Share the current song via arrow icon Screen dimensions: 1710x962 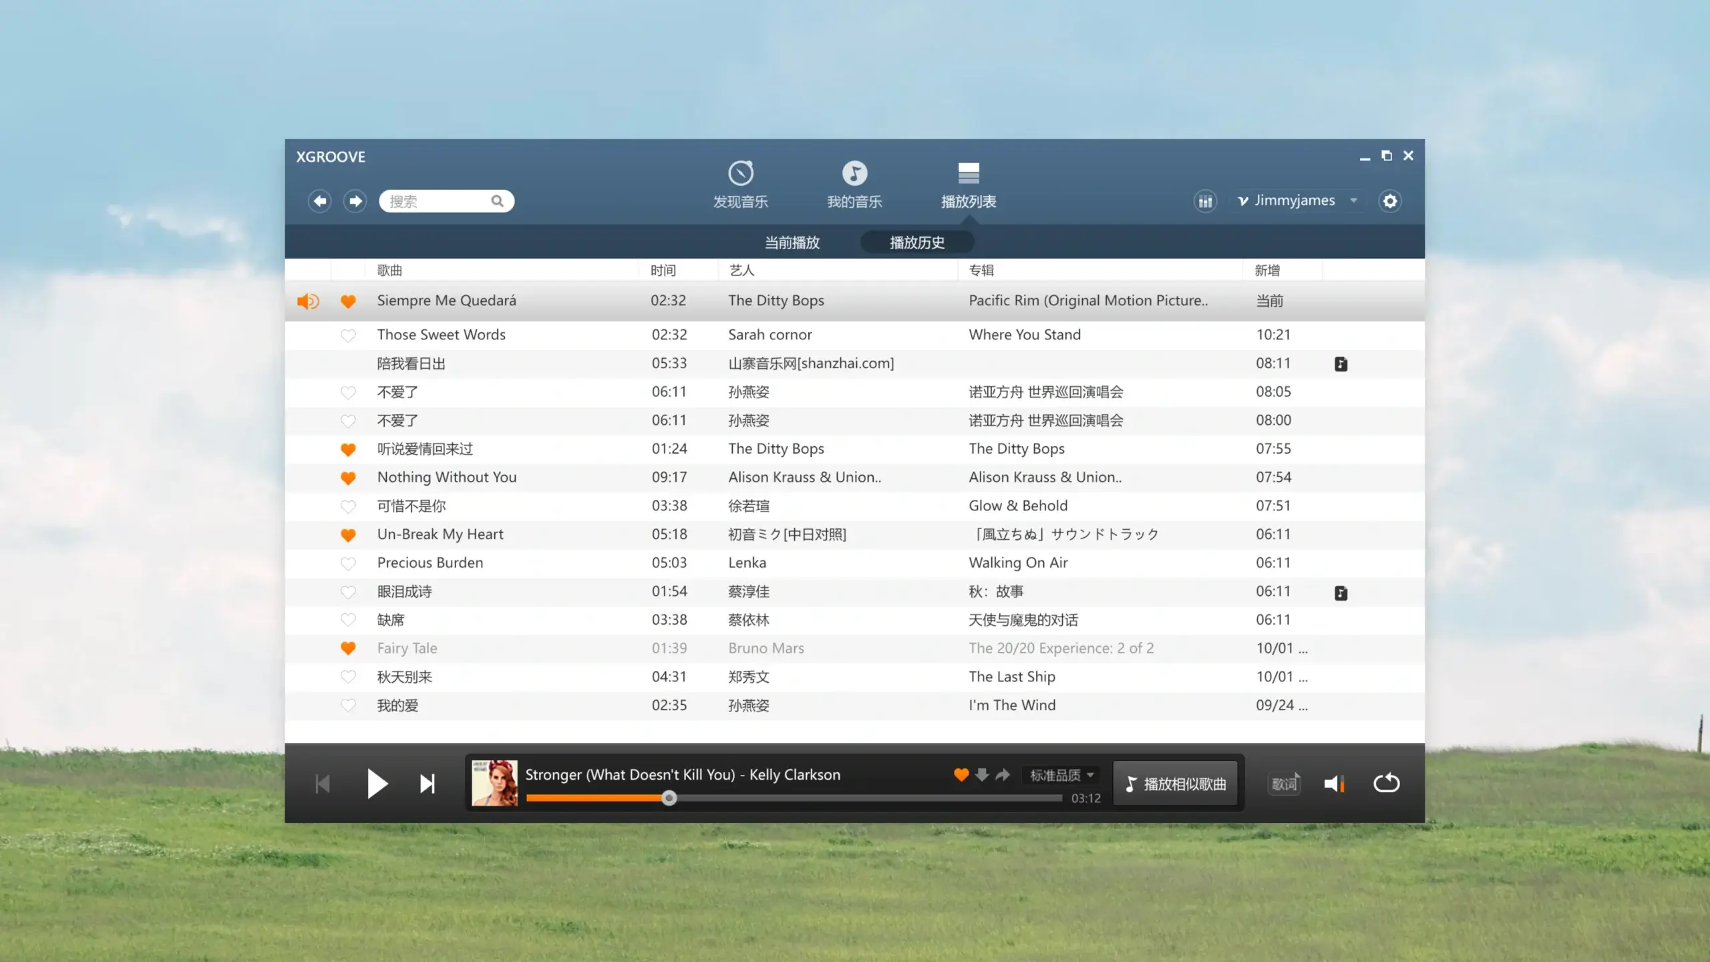(1003, 775)
